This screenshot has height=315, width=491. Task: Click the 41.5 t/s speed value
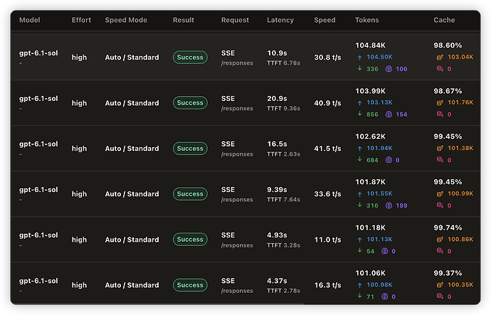coord(327,149)
